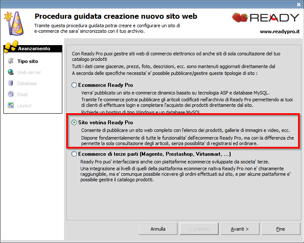Image resolution: width=304 pixels, height=243 pixels.
Task: Click the text 'Verra' pubblicato un sito e-commerce dinamico'
Action: point(126,93)
